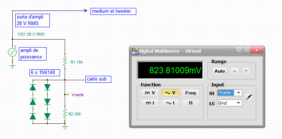Switch multimeter to R resistance mode
The height and width of the screenshot is (139, 282).
point(190,103)
